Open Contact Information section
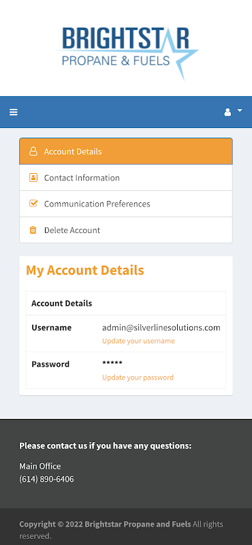Image resolution: width=252 pixels, height=545 pixels. pyautogui.click(x=126, y=178)
